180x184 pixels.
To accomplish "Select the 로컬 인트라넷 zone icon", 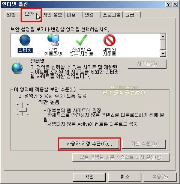I will (53, 40).
